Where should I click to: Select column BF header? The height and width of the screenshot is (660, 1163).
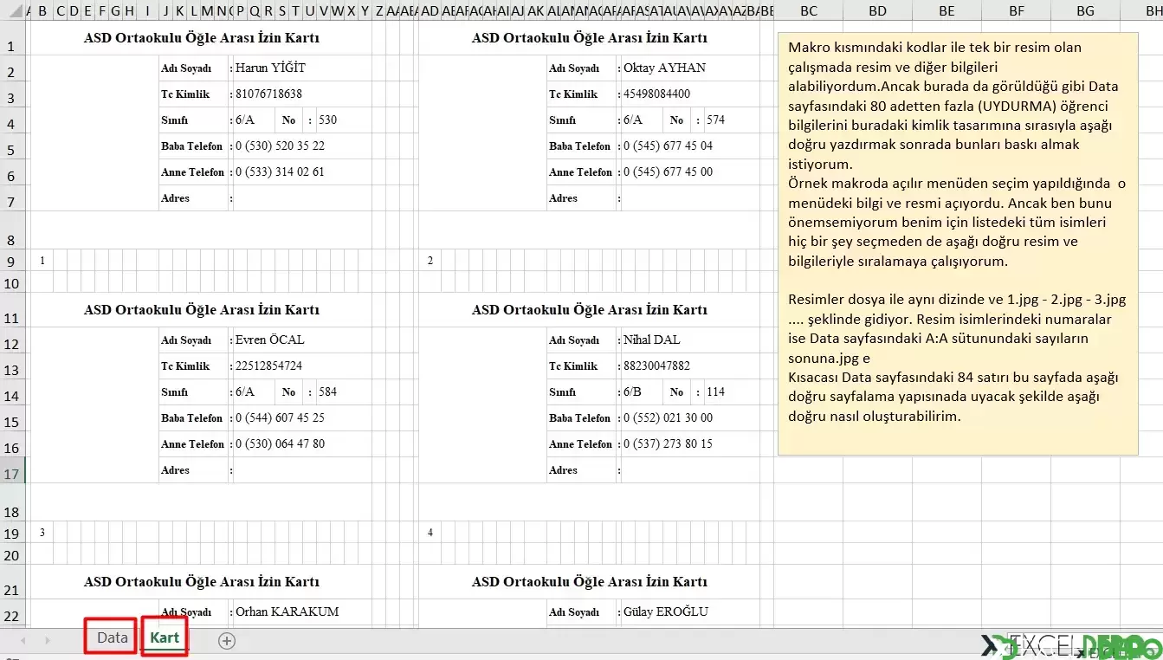click(1016, 11)
